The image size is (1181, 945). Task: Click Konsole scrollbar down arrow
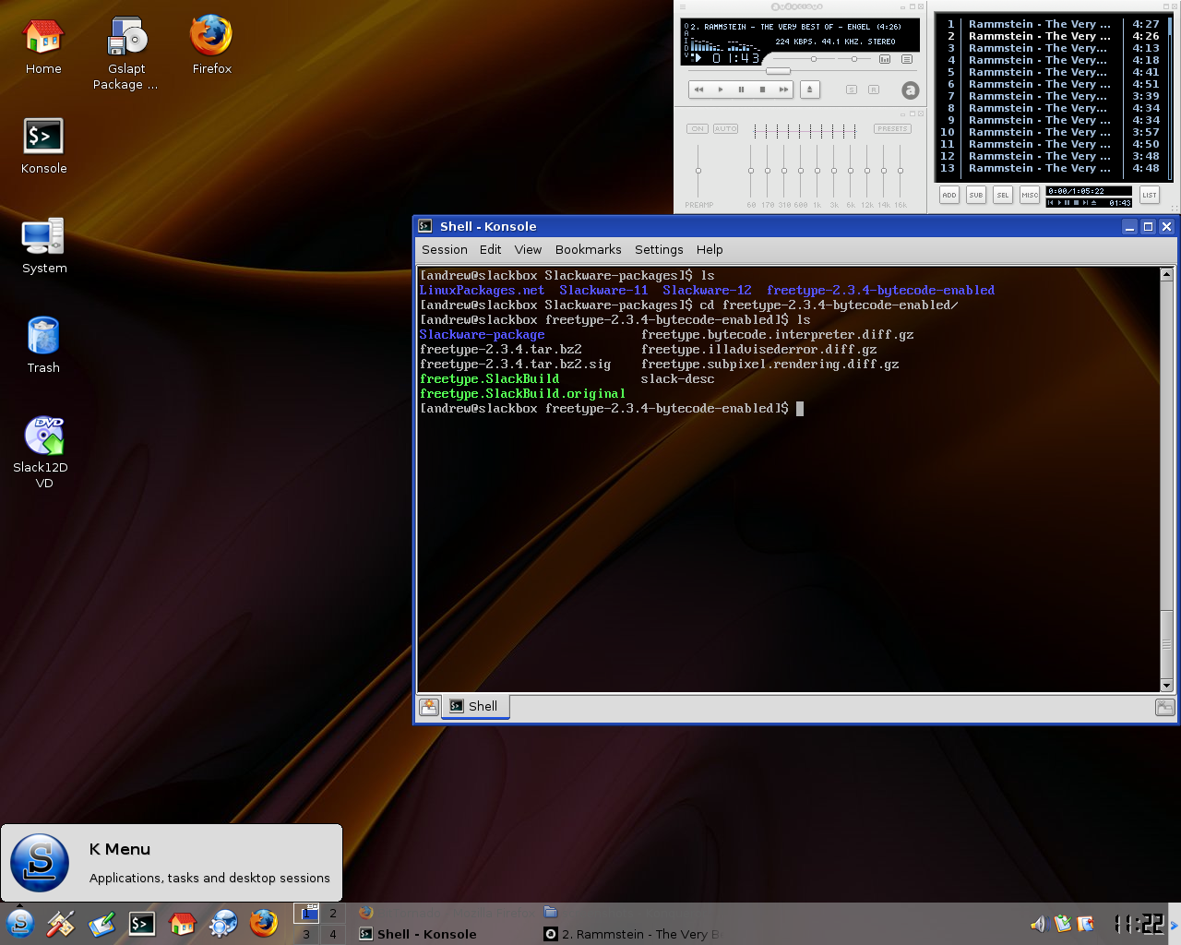(x=1166, y=685)
